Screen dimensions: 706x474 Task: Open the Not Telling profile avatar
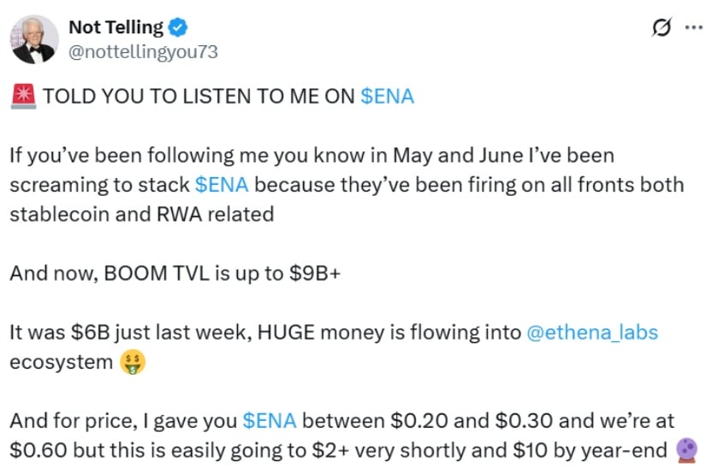coord(33,39)
